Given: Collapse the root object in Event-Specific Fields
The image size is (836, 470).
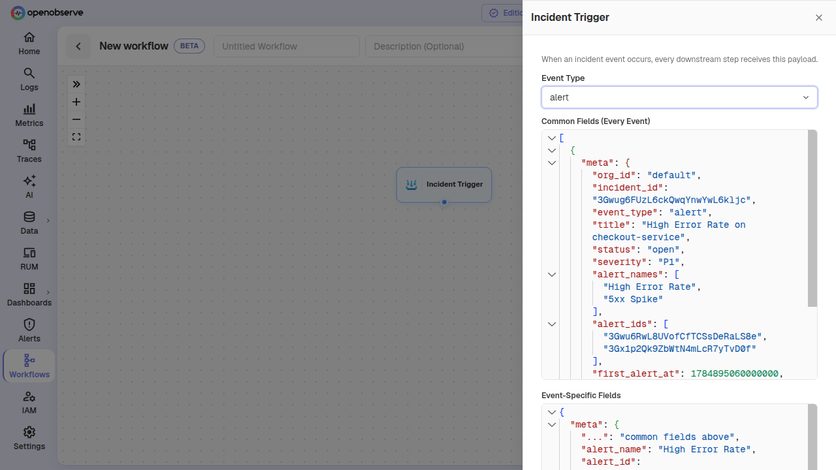Looking at the screenshot, I should click(x=552, y=413).
